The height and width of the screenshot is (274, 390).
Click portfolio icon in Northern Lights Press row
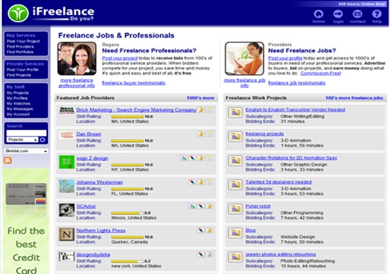[200, 231]
